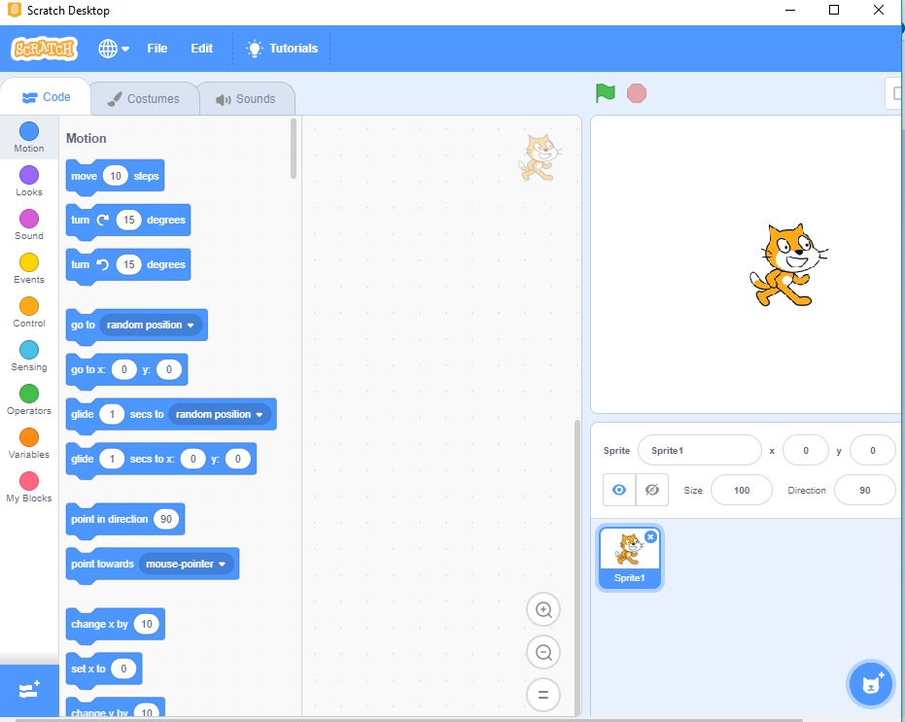Select the Motion block category

(x=29, y=137)
